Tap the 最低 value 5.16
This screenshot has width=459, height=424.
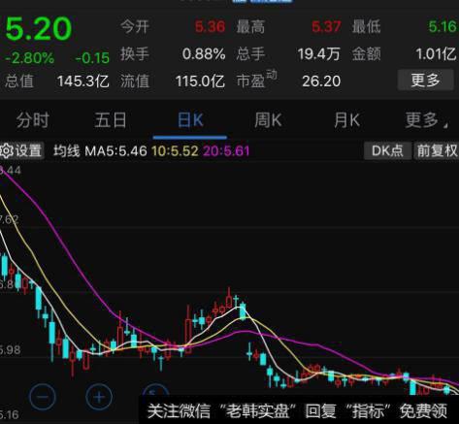click(443, 26)
